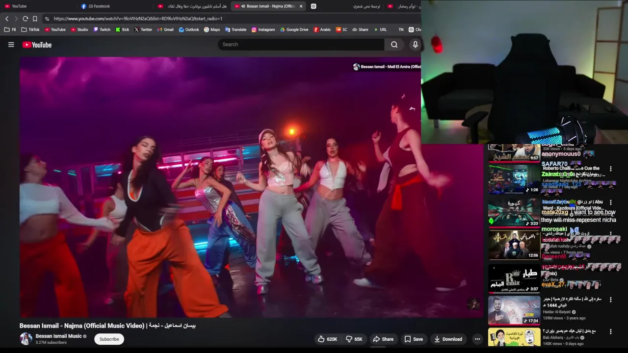
Task: Select the Bessan Ismail - Najma tab
Action: 267,6
